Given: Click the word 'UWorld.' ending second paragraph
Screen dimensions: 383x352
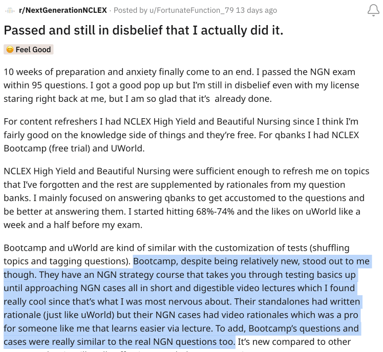Looking at the screenshot, I should click(x=127, y=148).
